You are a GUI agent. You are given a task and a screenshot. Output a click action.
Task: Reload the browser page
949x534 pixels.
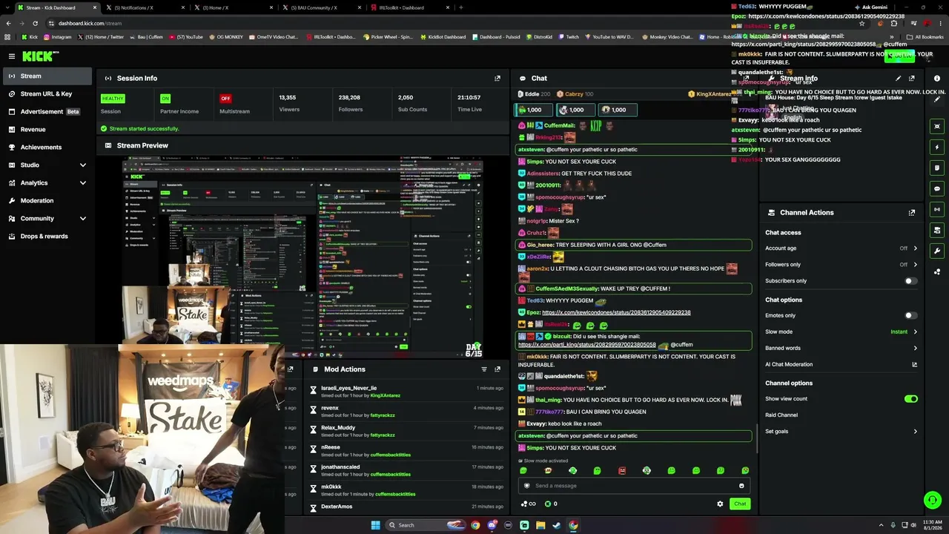pyautogui.click(x=35, y=23)
